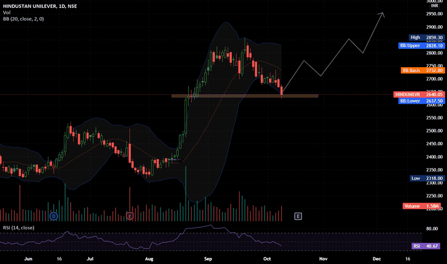Click the BB:Upper 2828.10 label
447x264 pixels.
point(422,46)
